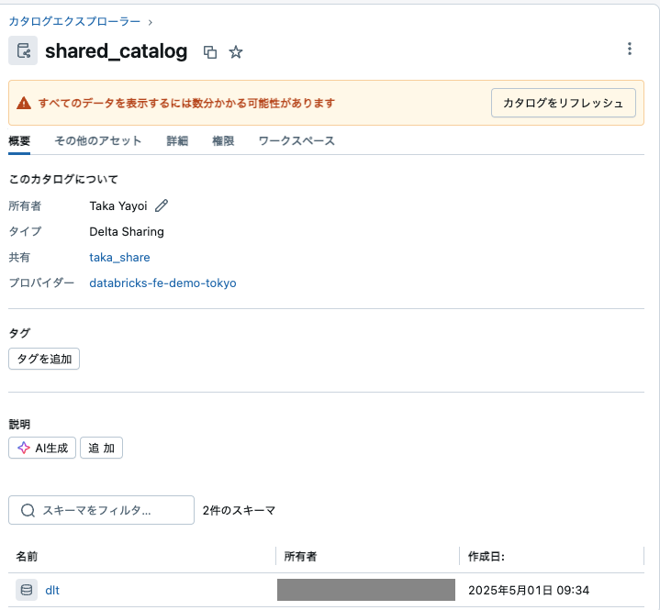Sort by the 所有者 column header
This screenshot has height=610, width=660.
click(x=300, y=557)
